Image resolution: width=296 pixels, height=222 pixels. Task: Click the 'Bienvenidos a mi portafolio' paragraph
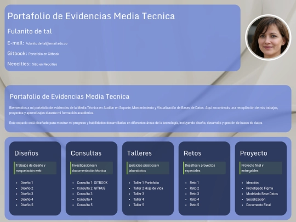(144, 110)
